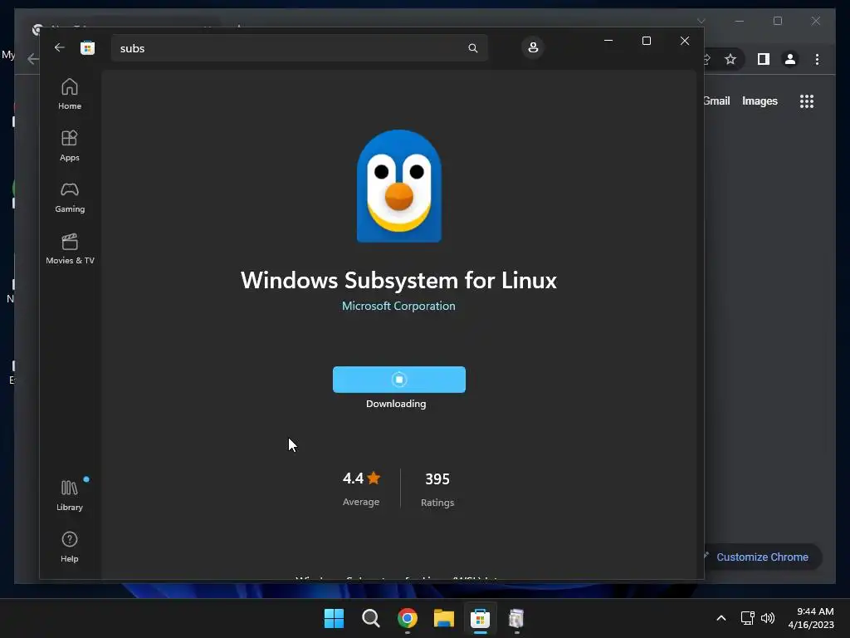The image size is (850, 638).
Task: Open volume tray icon
Action: click(x=768, y=618)
